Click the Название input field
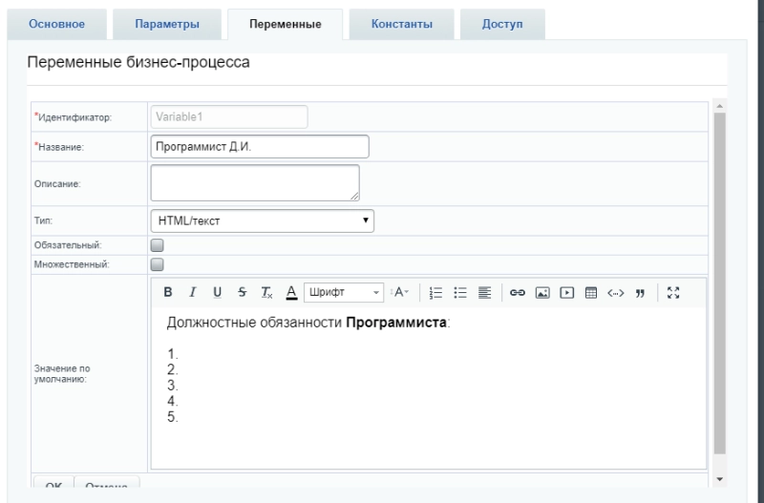The width and height of the screenshot is (764, 503). (260, 147)
